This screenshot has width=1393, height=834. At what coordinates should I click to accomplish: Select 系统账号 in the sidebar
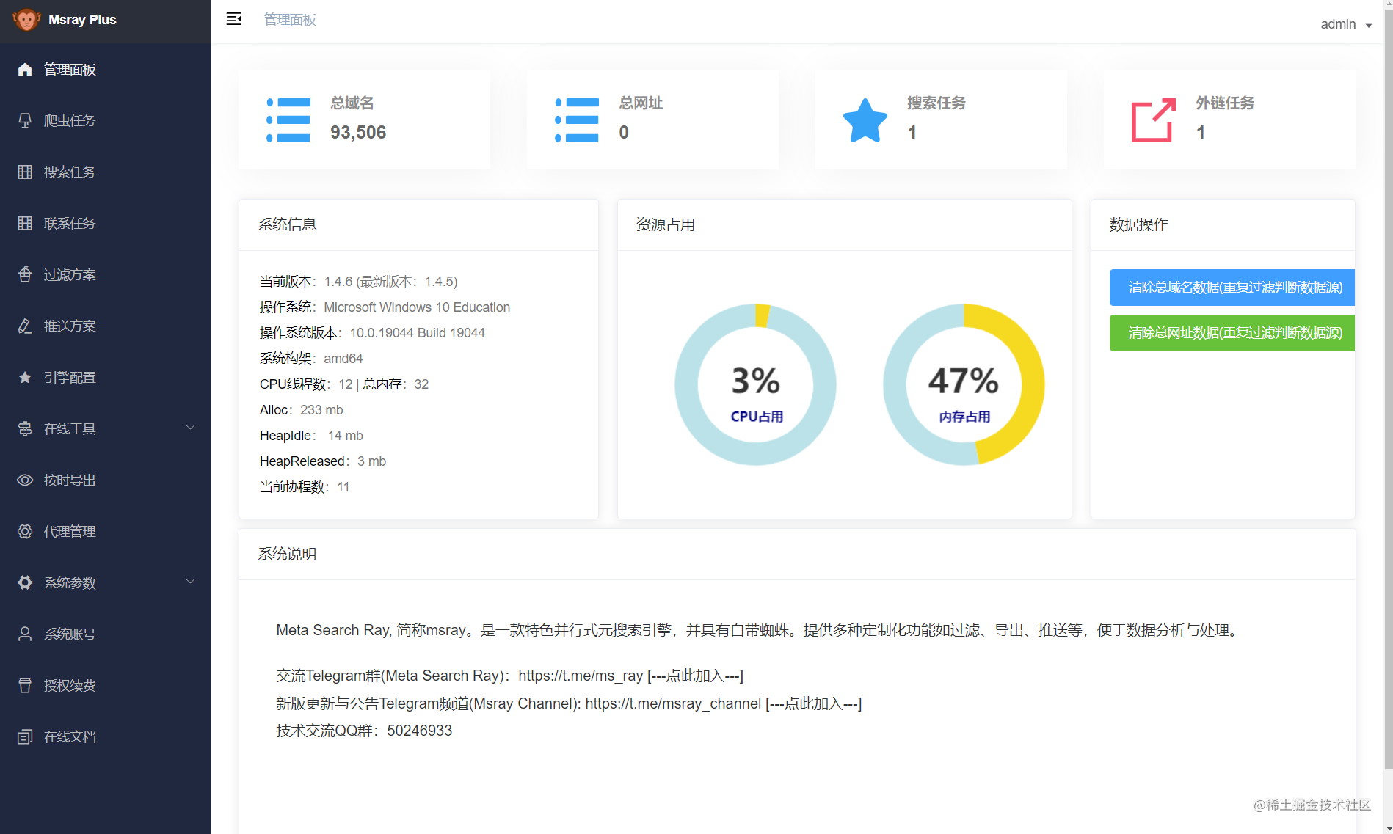tap(106, 634)
